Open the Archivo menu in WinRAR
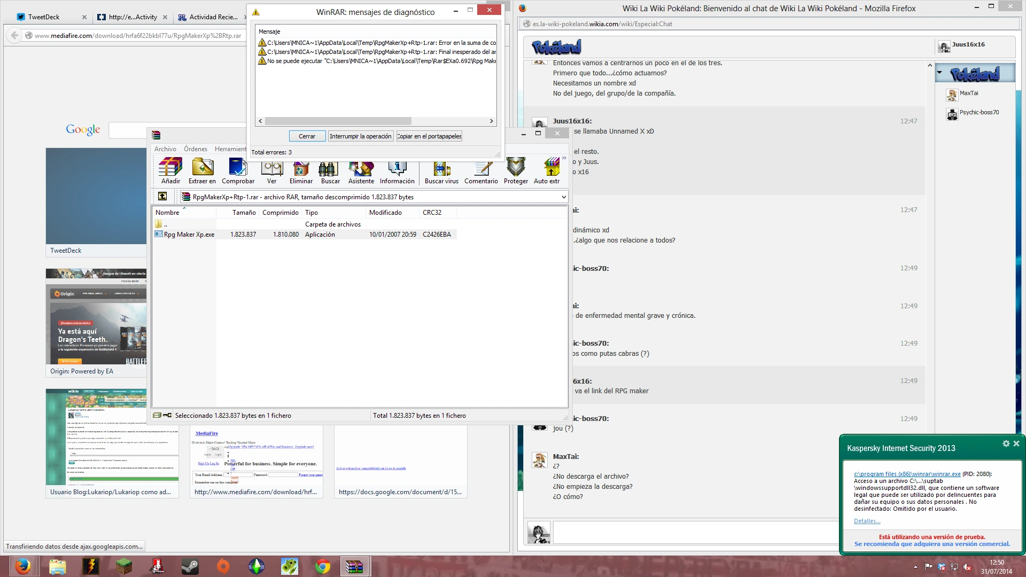The width and height of the screenshot is (1026, 577). tap(165, 149)
